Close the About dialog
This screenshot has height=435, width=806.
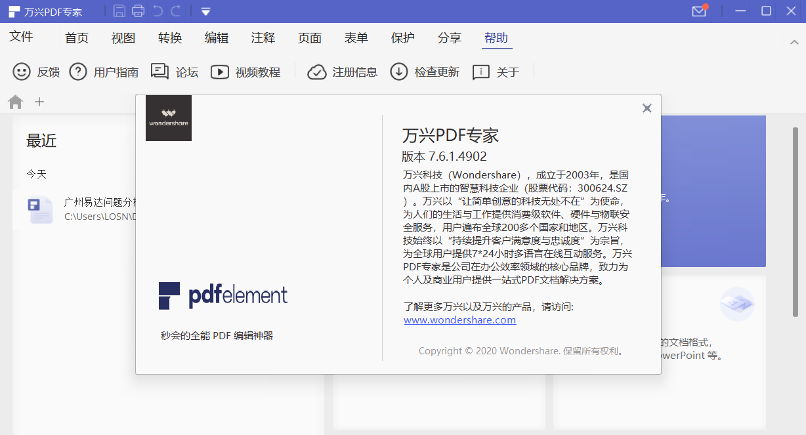point(647,108)
